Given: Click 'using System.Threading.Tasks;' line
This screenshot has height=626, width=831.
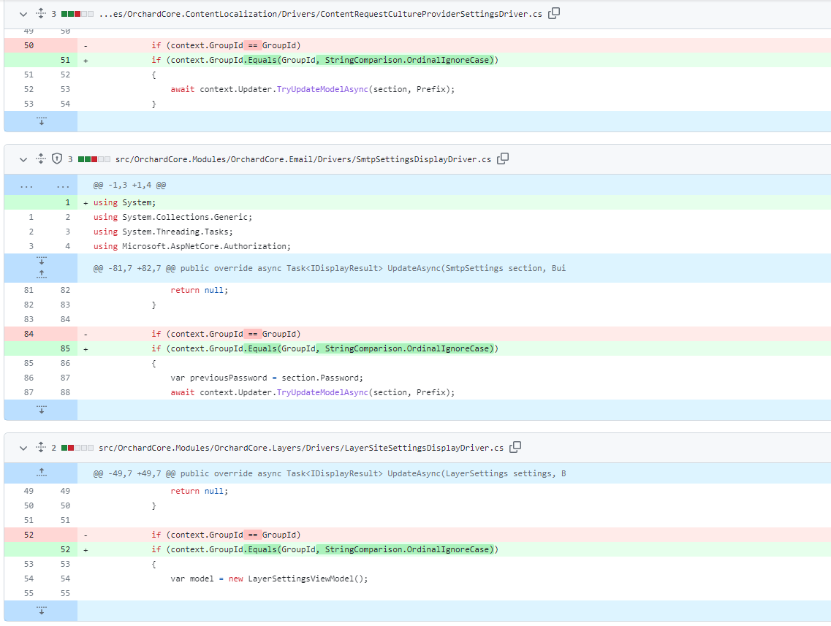Looking at the screenshot, I should 163,232.
